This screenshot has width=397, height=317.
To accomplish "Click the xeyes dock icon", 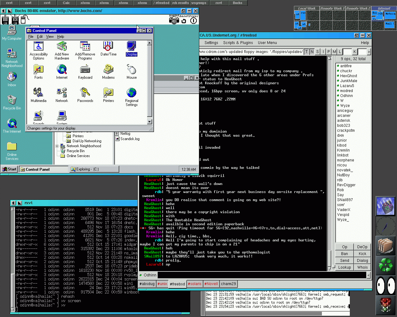I will coord(386,285).
